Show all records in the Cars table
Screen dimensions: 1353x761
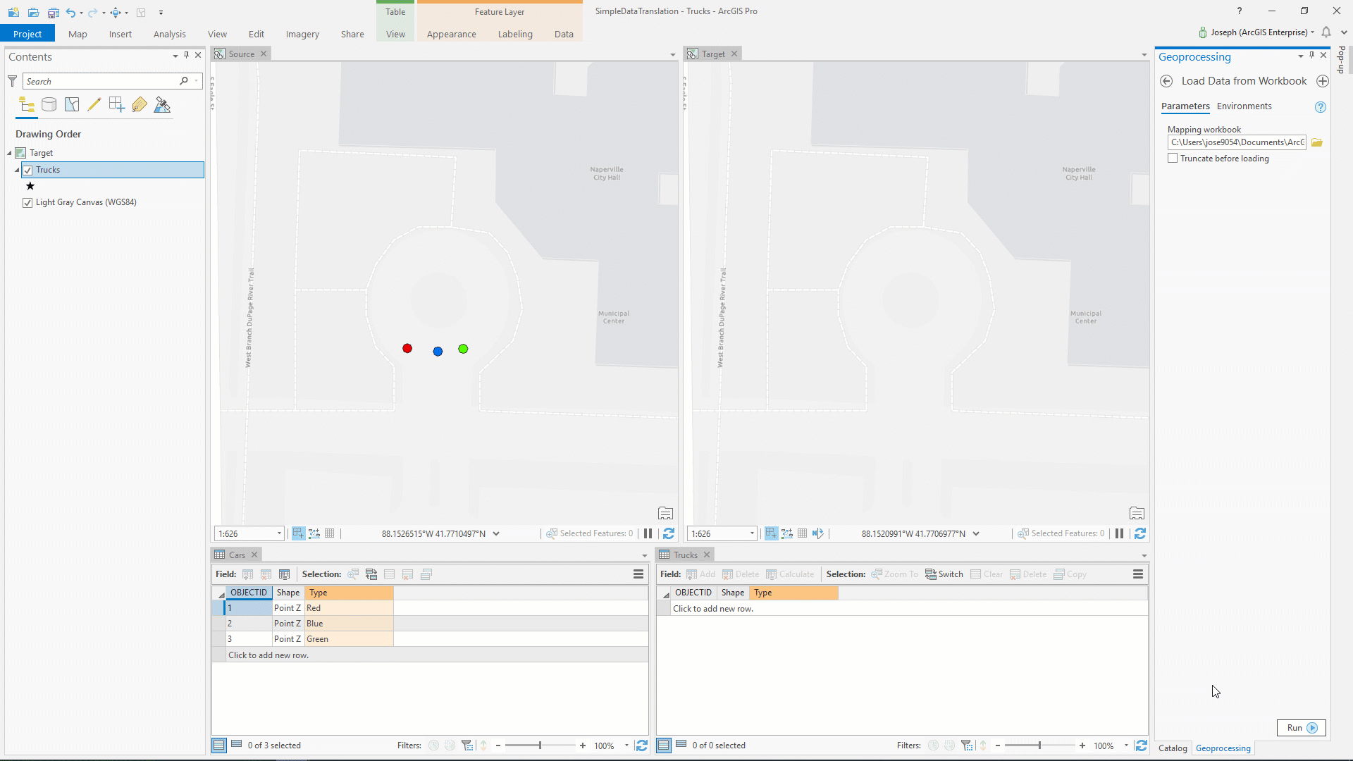(x=219, y=745)
